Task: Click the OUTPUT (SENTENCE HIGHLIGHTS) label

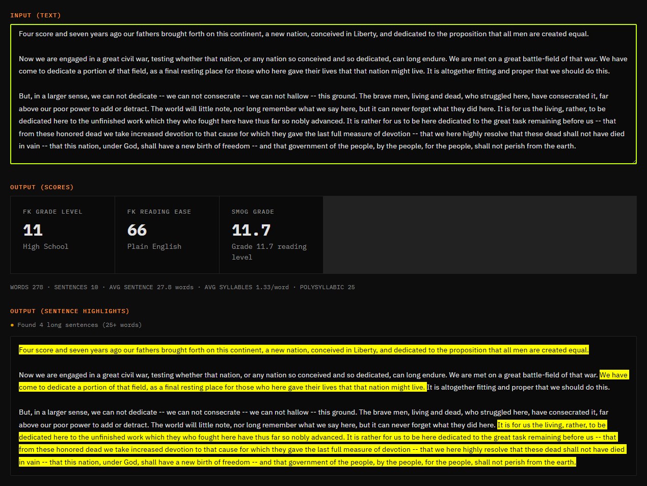Action: tap(70, 311)
